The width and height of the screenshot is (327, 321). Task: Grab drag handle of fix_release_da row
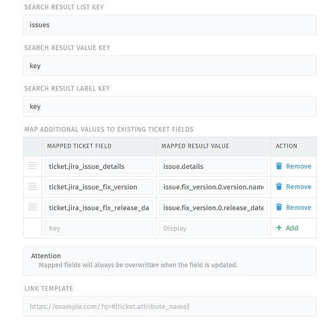[33, 207]
